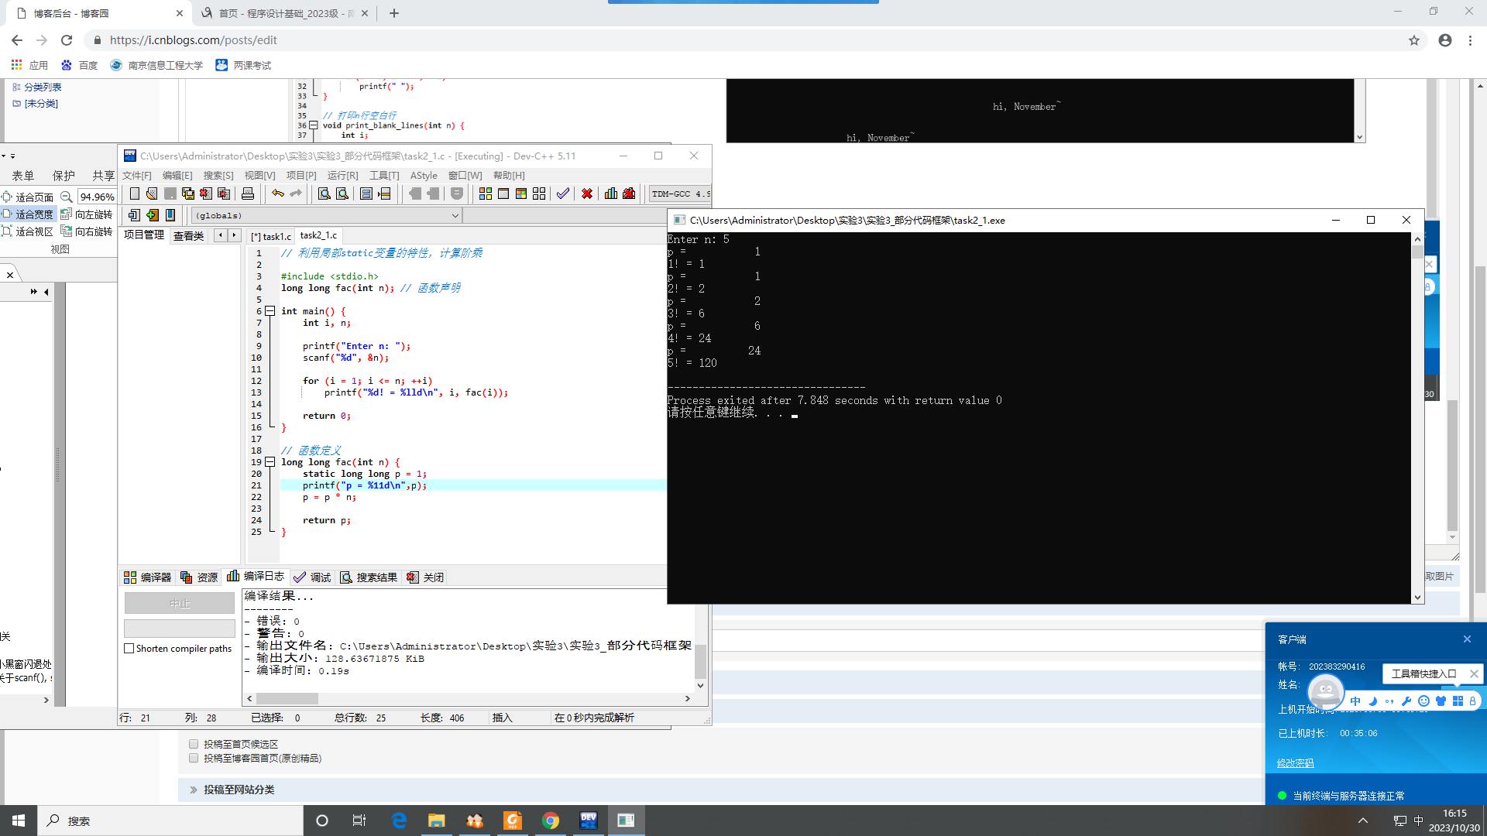This screenshot has width=1487, height=836.
Task: Check 投稿至博客园首页(原创精品) option
Action: (194, 758)
